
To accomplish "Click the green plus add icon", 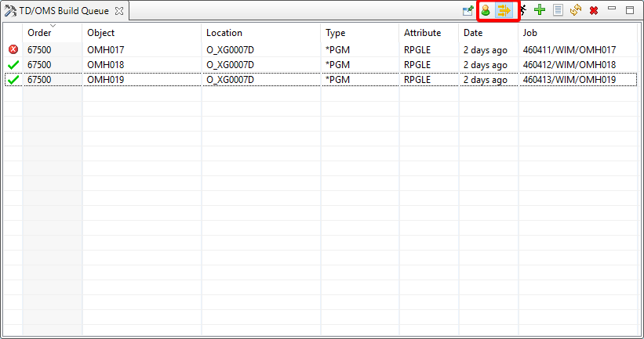I will point(540,11).
